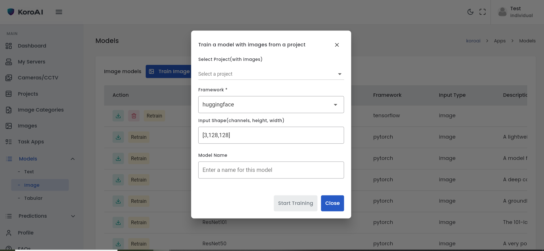
Task: Enter fullscreen mode via header icon
Action: pyautogui.click(x=483, y=12)
